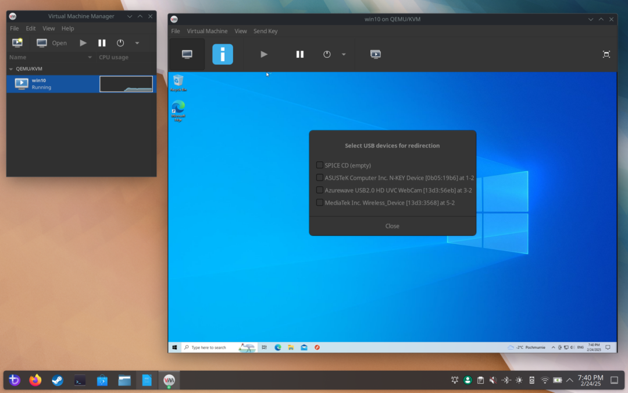This screenshot has width=628, height=393.
Task: Open Bluetooth settings in host tray
Action: point(506,380)
